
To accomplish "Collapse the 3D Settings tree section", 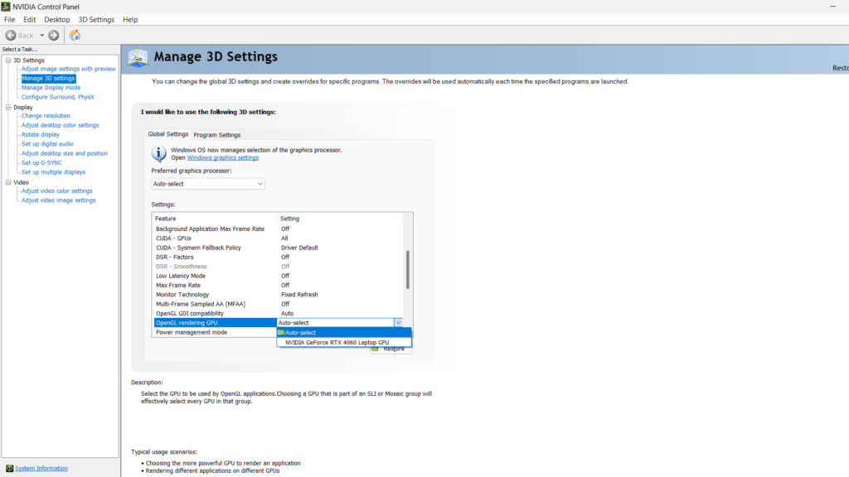I will 7,60.
